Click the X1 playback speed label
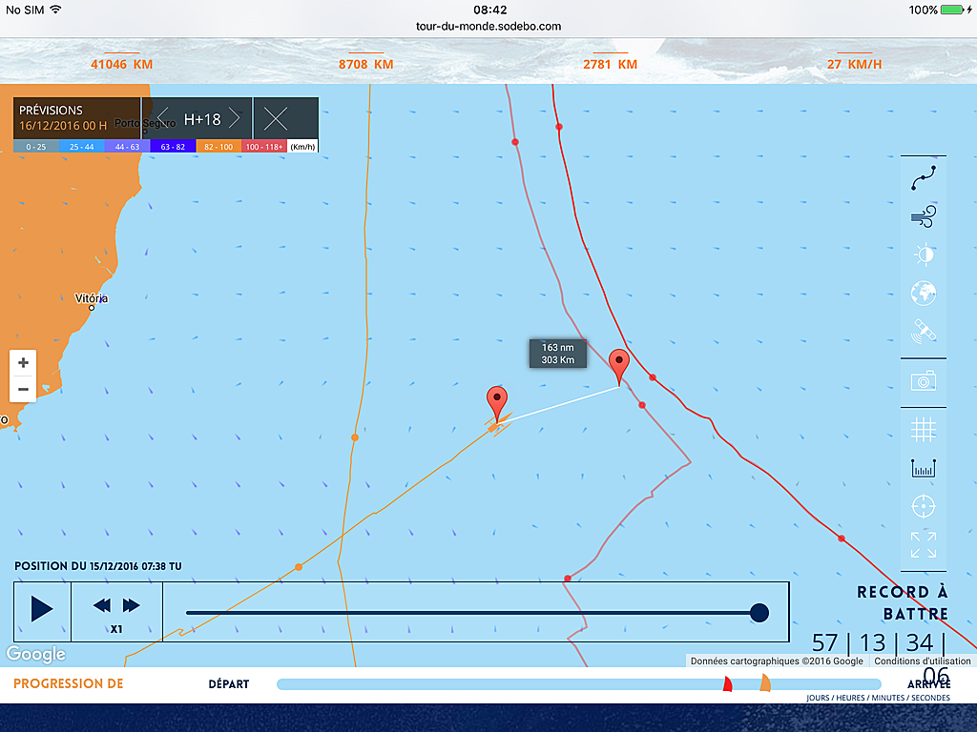The width and height of the screenshot is (977, 732). [x=116, y=629]
